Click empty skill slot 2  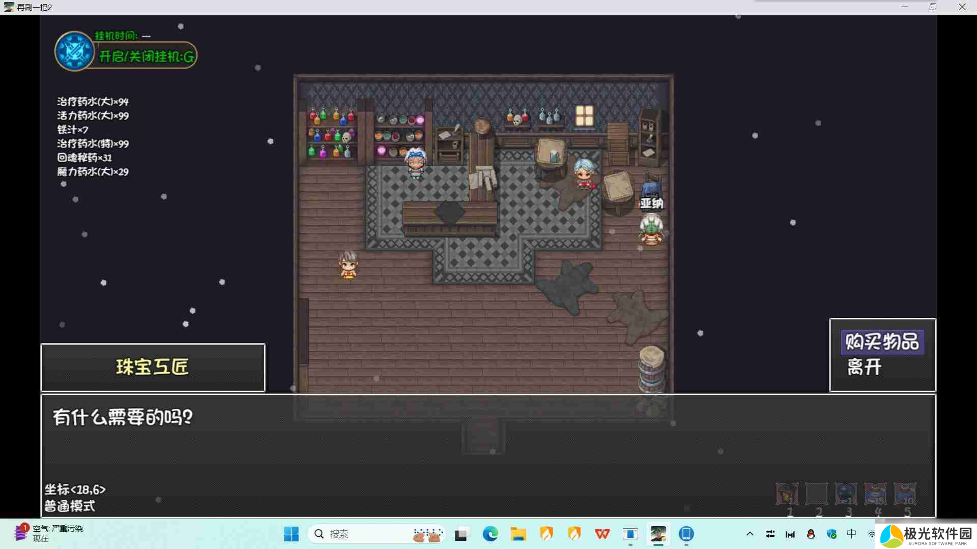coord(816,494)
